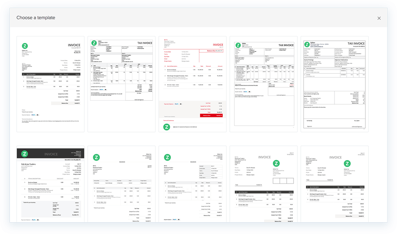The width and height of the screenshot is (397, 234).
Task: Choose the template with dark INVOICE banner header
Action: [x=50, y=184]
